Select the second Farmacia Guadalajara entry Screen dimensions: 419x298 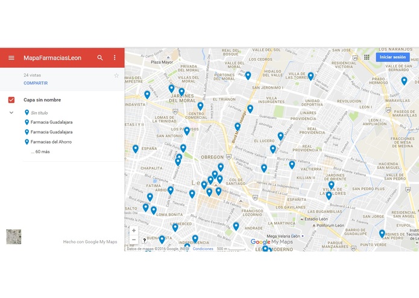51,132
